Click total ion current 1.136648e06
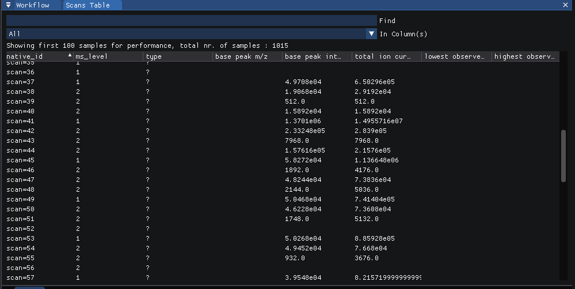 point(376,160)
